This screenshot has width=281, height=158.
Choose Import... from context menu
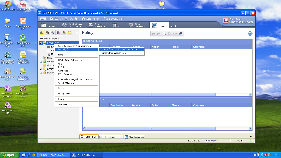point(77,99)
